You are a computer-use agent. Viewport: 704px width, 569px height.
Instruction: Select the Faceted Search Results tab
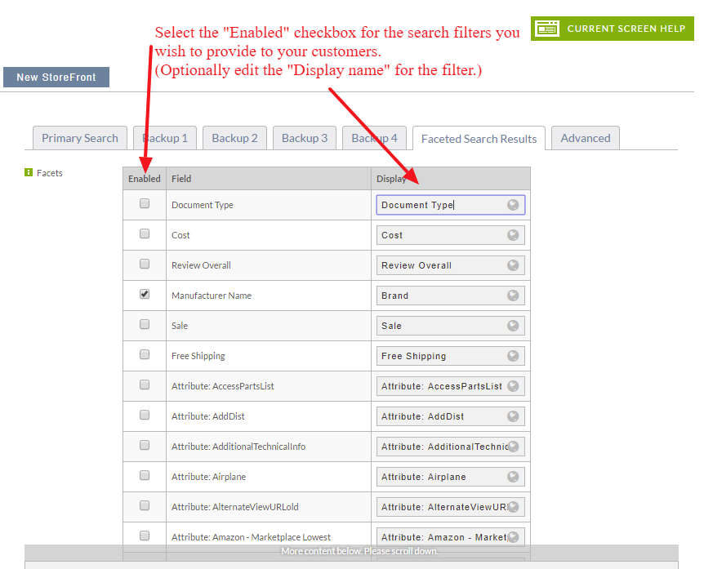pos(479,139)
